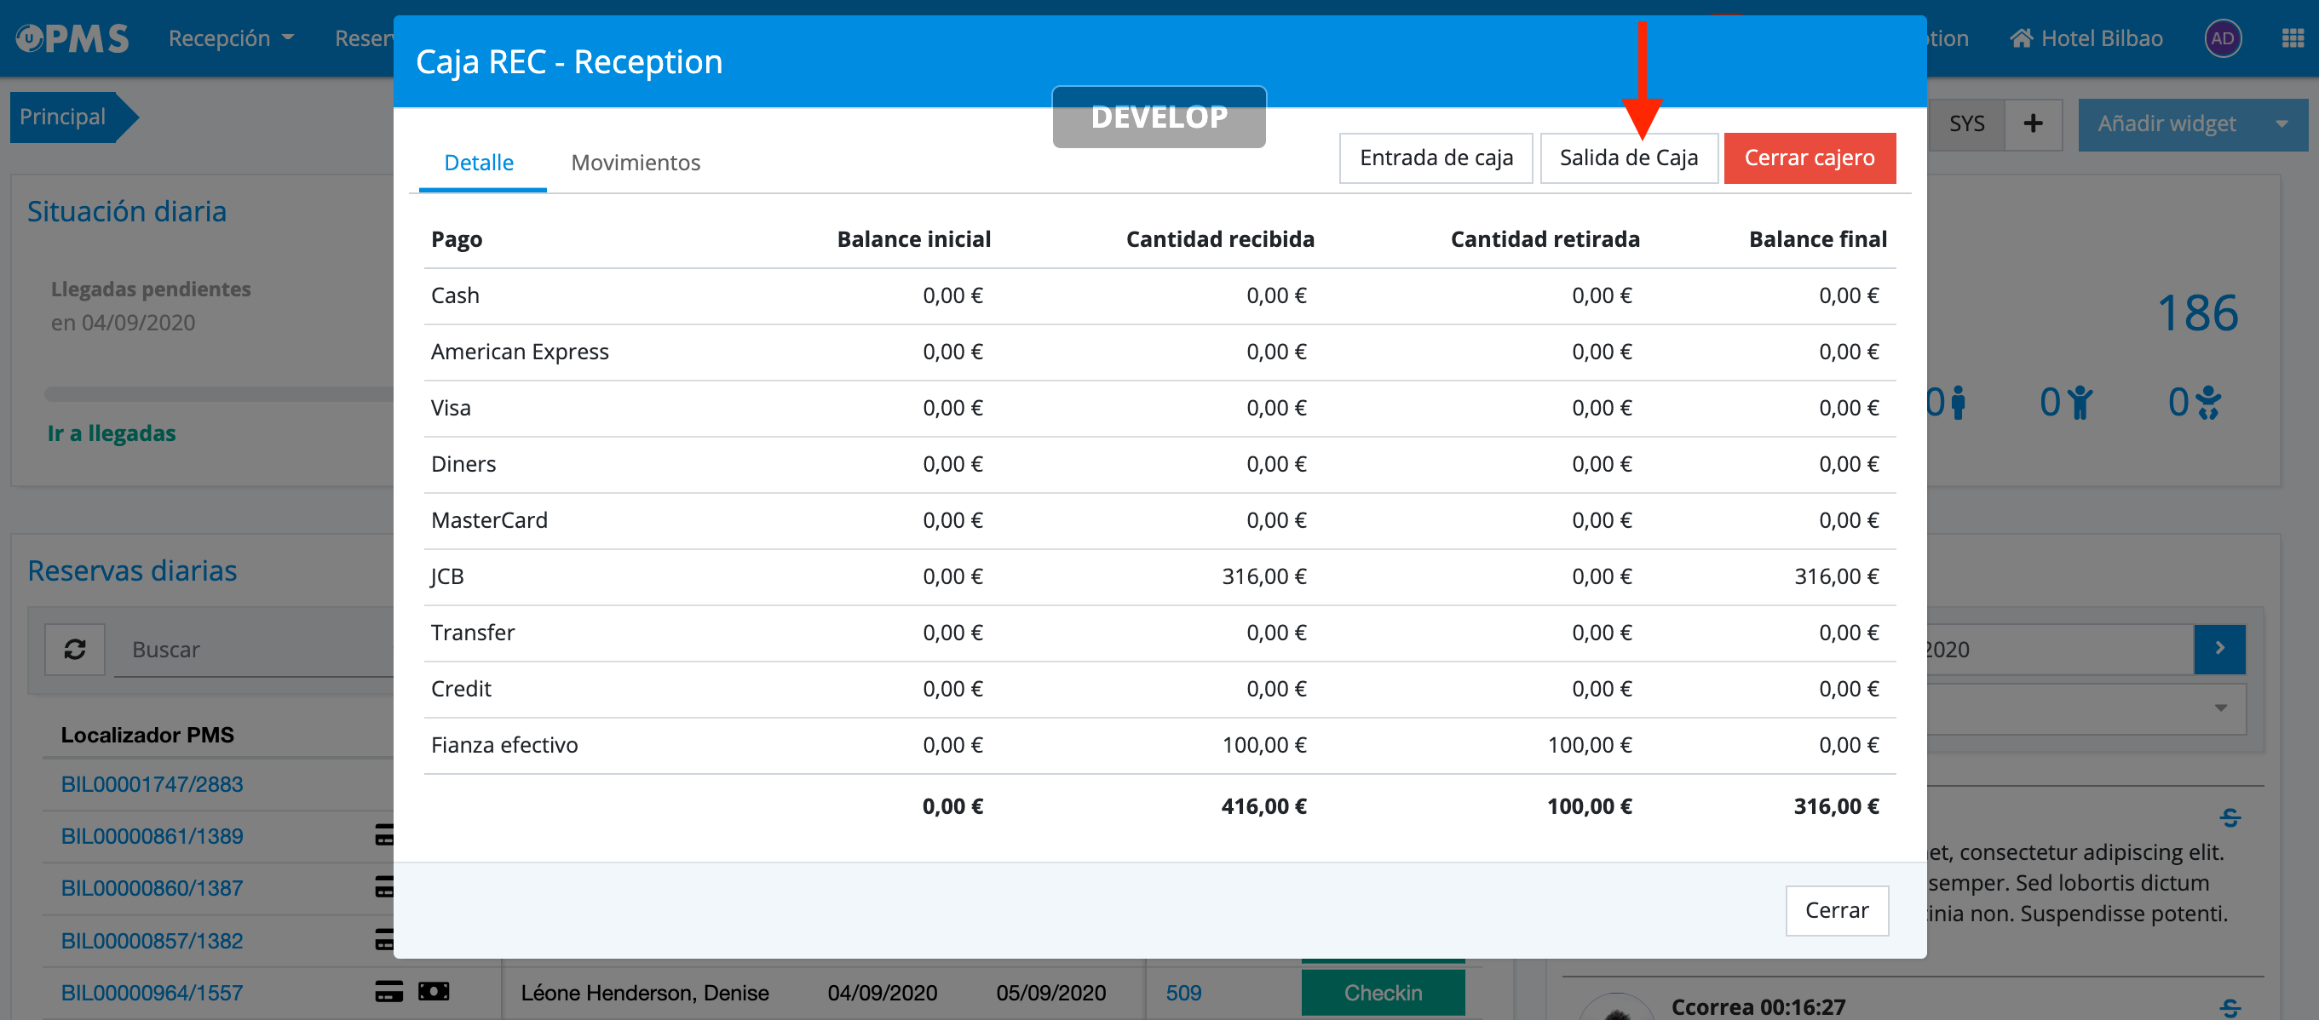Open the apps grid icon
Screen dimensions: 2319x1020
2292,38
